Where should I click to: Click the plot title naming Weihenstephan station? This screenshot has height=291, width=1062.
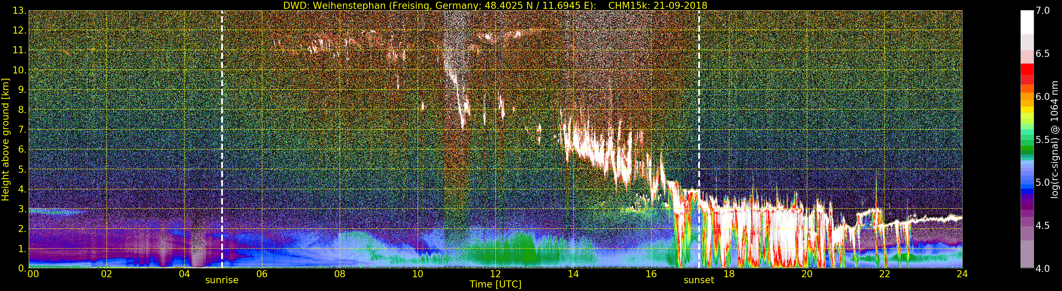click(x=495, y=5)
